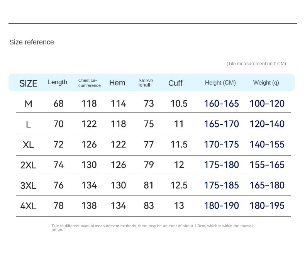Viewport: 305px width, 258px height.
Task: Click the XL size row label
Action: tap(29, 145)
